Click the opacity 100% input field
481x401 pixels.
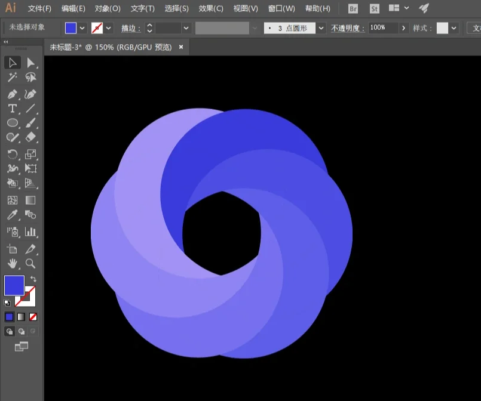383,28
